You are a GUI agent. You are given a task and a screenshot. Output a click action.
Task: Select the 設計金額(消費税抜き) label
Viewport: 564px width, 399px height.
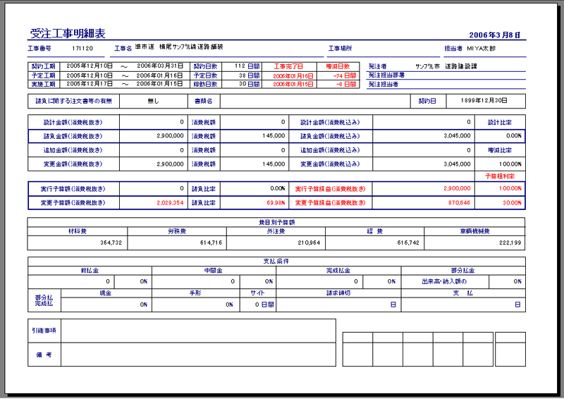(73, 123)
